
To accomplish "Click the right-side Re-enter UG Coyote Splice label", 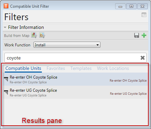I will pyautogui.click(x=128, y=94).
